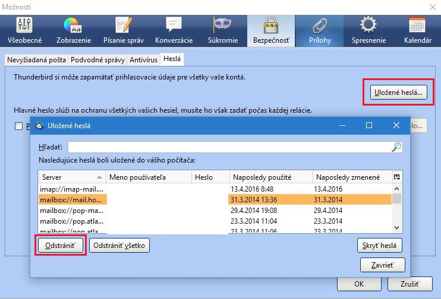Close the Možnosti window with X

(x=433, y=7)
